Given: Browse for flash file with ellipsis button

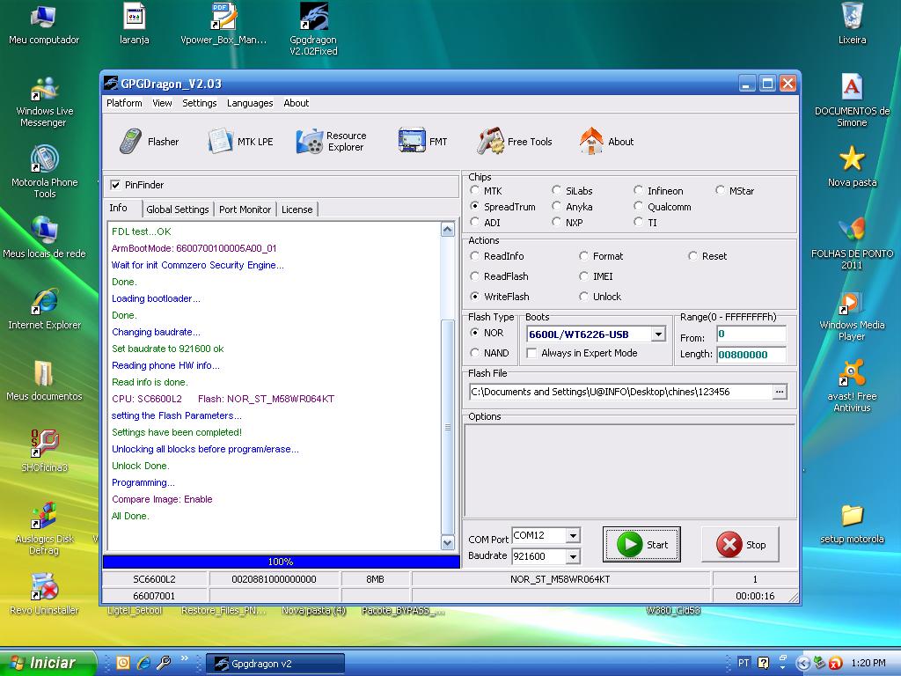Looking at the screenshot, I should point(780,392).
